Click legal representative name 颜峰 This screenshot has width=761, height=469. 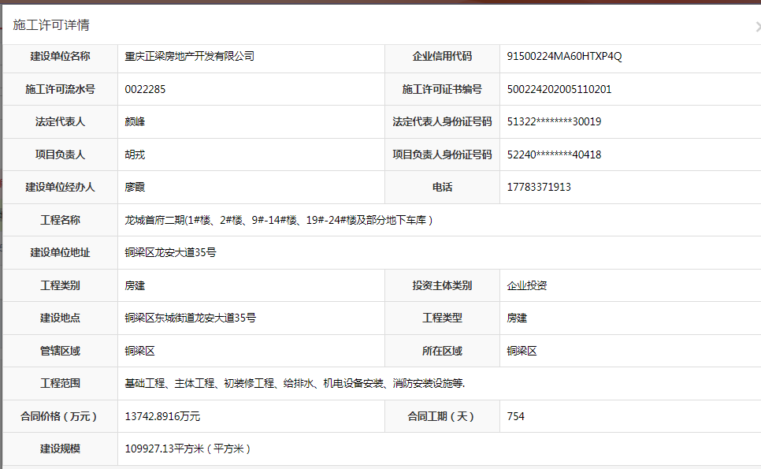click(135, 122)
